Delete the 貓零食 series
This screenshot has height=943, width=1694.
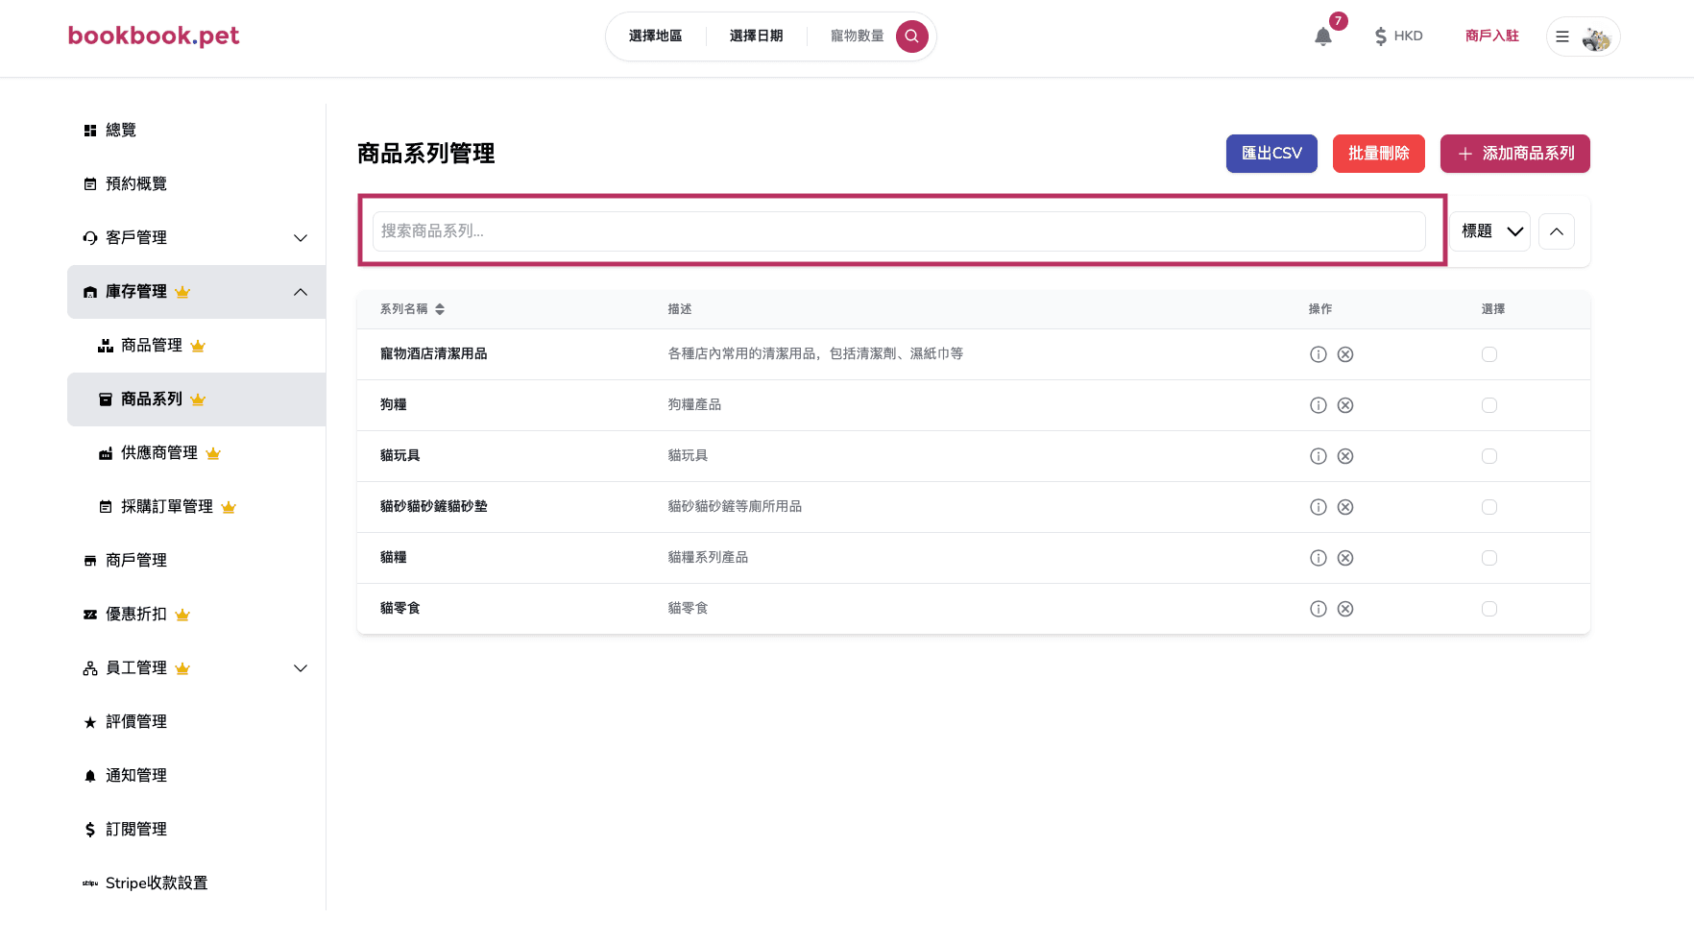click(x=1345, y=609)
